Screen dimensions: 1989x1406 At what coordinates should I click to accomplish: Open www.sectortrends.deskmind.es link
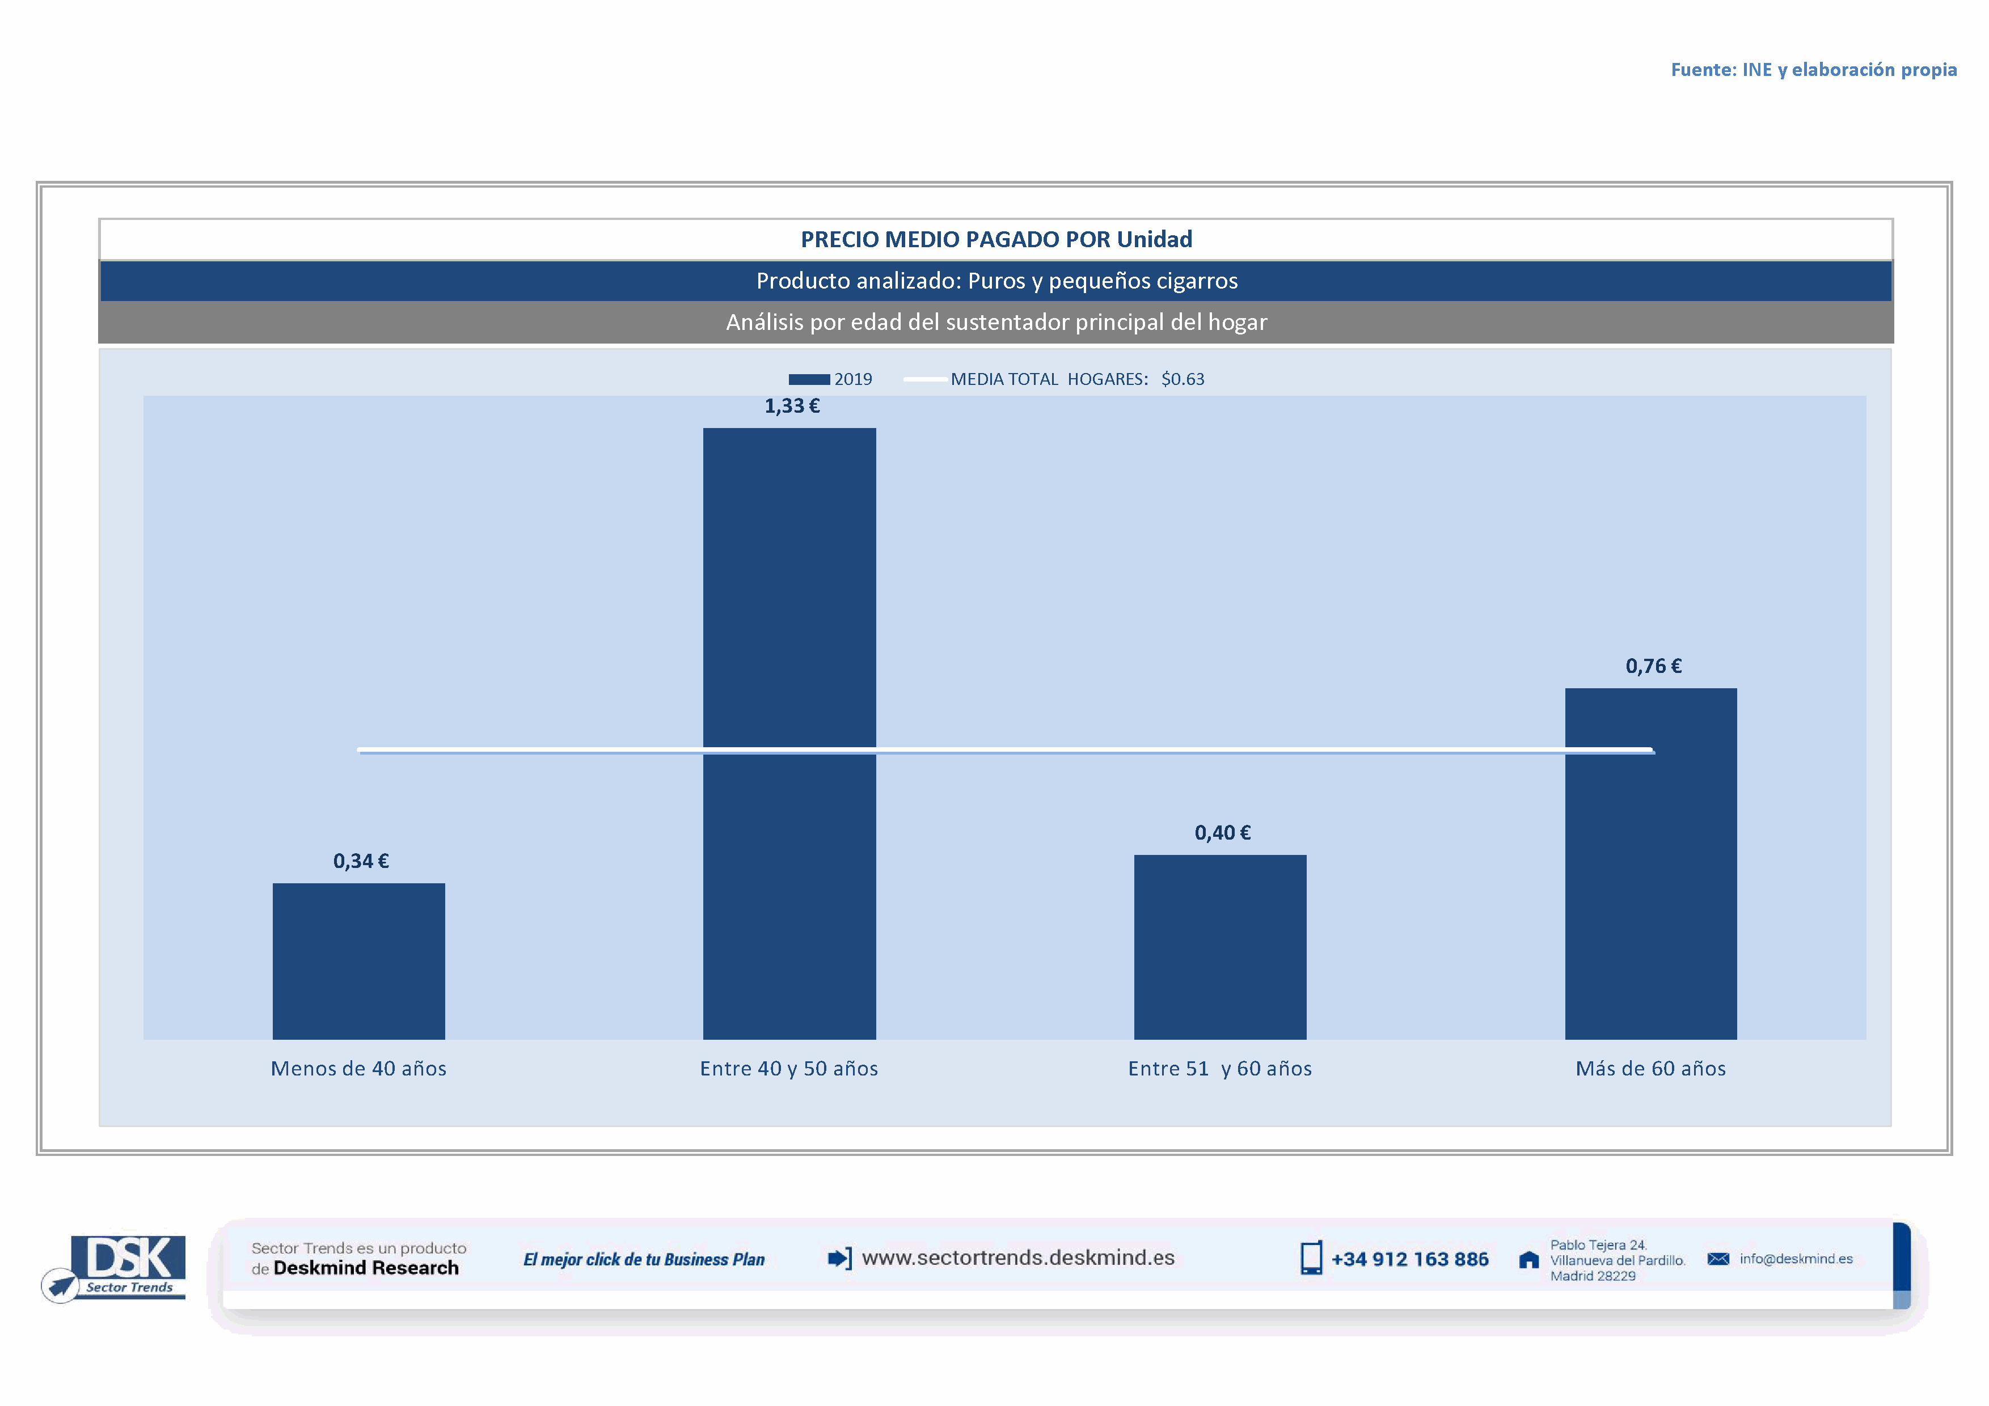click(x=1018, y=1258)
